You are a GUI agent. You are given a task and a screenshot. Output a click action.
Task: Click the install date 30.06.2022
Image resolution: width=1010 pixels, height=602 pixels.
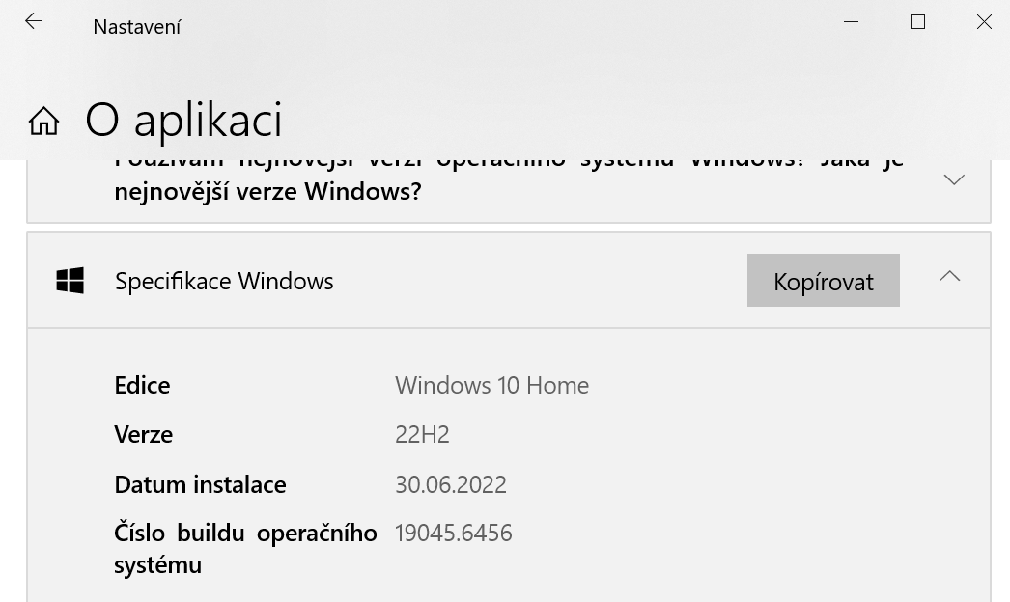tap(450, 484)
